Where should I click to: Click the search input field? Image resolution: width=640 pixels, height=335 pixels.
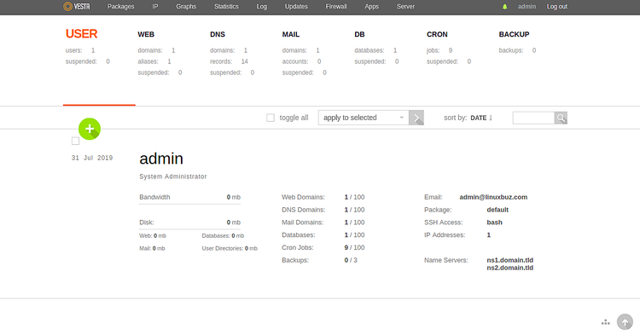tap(533, 118)
